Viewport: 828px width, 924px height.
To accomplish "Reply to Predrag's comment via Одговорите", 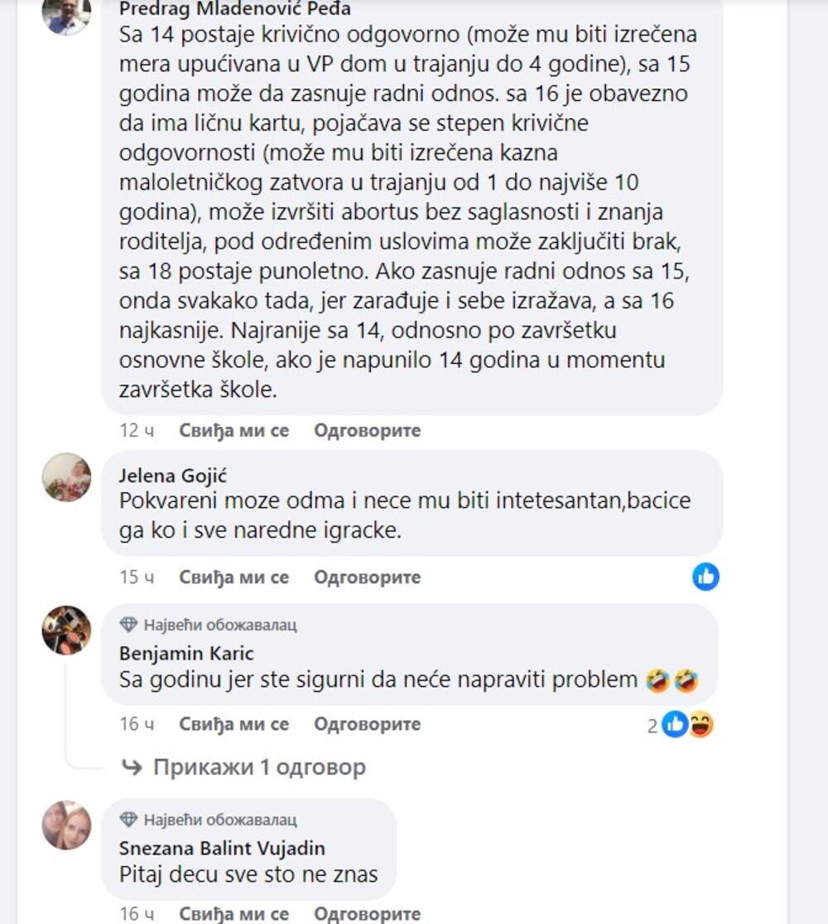I will [368, 430].
